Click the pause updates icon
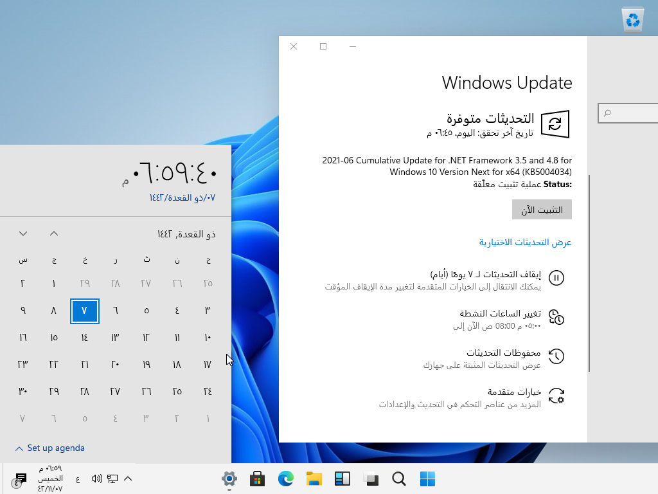658x494 pixels. tap(556, 278)
